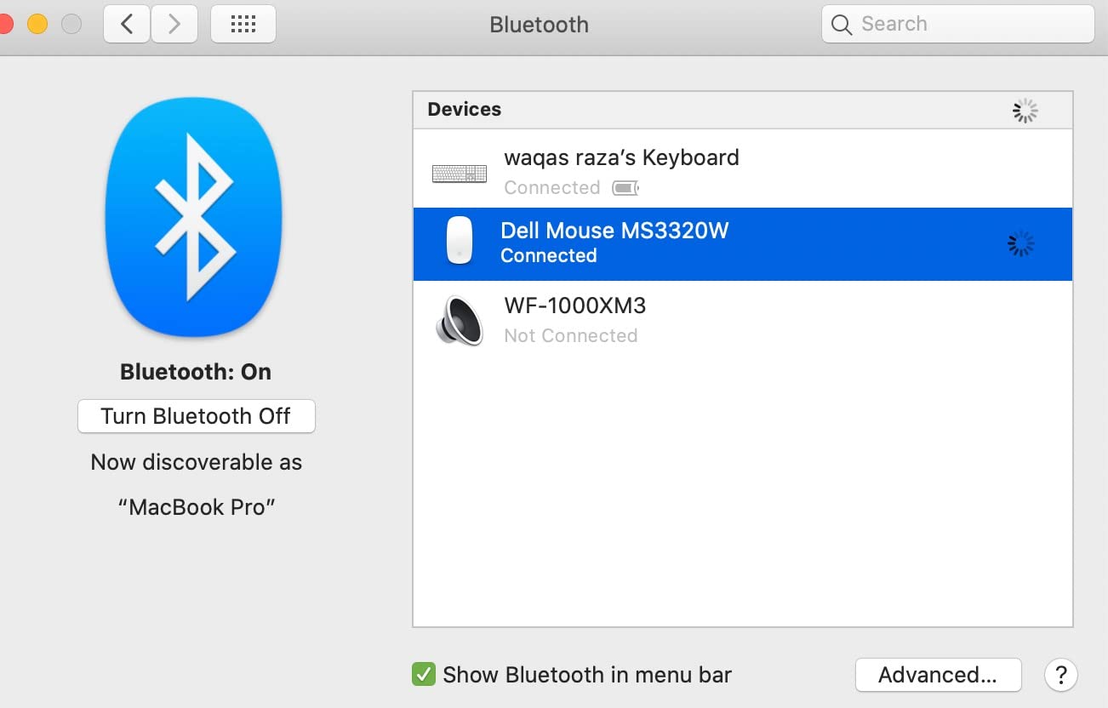Open the Advanced… options
Viewport: 1108px width, 708px height.
(x=938, y=675)
